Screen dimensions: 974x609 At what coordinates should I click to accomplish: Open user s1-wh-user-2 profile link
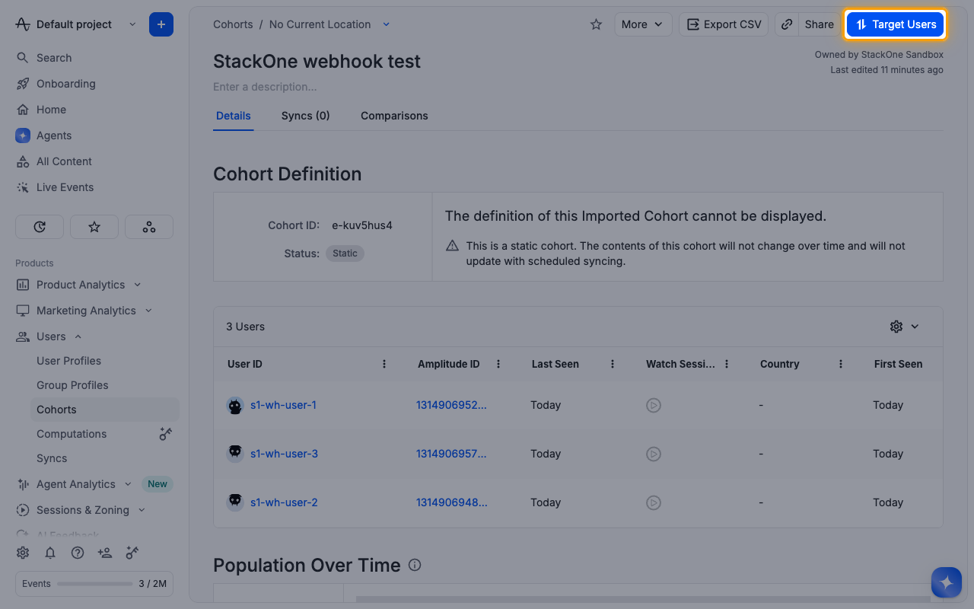click(x=284, y=502)
